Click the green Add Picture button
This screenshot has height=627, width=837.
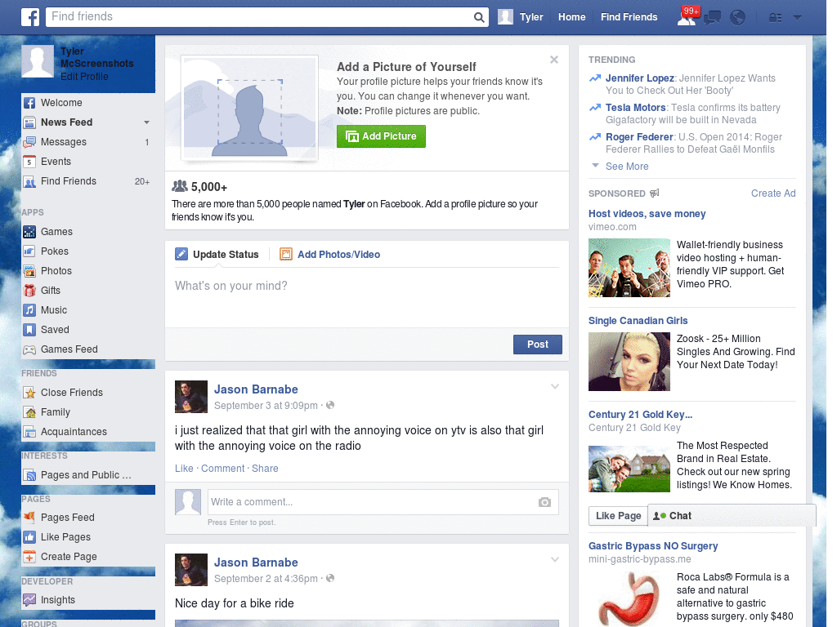pos(381,136)
